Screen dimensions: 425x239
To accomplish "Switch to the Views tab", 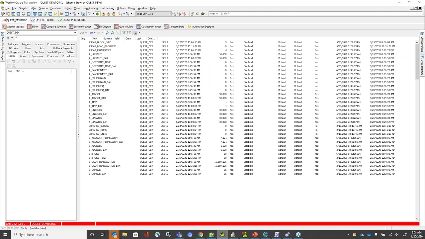I will pos(23,56).
